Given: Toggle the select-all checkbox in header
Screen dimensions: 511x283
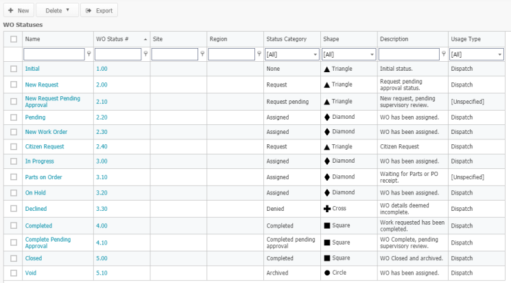Looking at the screenshot, I should 14,39.
